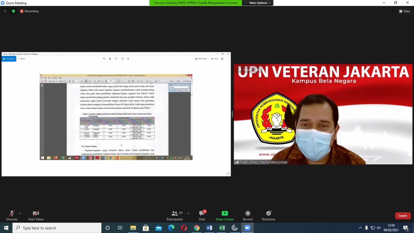Screen dimensions: 414x233
Task: Unmute the microphone in Zoom
Action: tap(12, 216)
